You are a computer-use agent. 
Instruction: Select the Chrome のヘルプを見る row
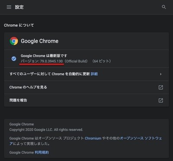86,87
